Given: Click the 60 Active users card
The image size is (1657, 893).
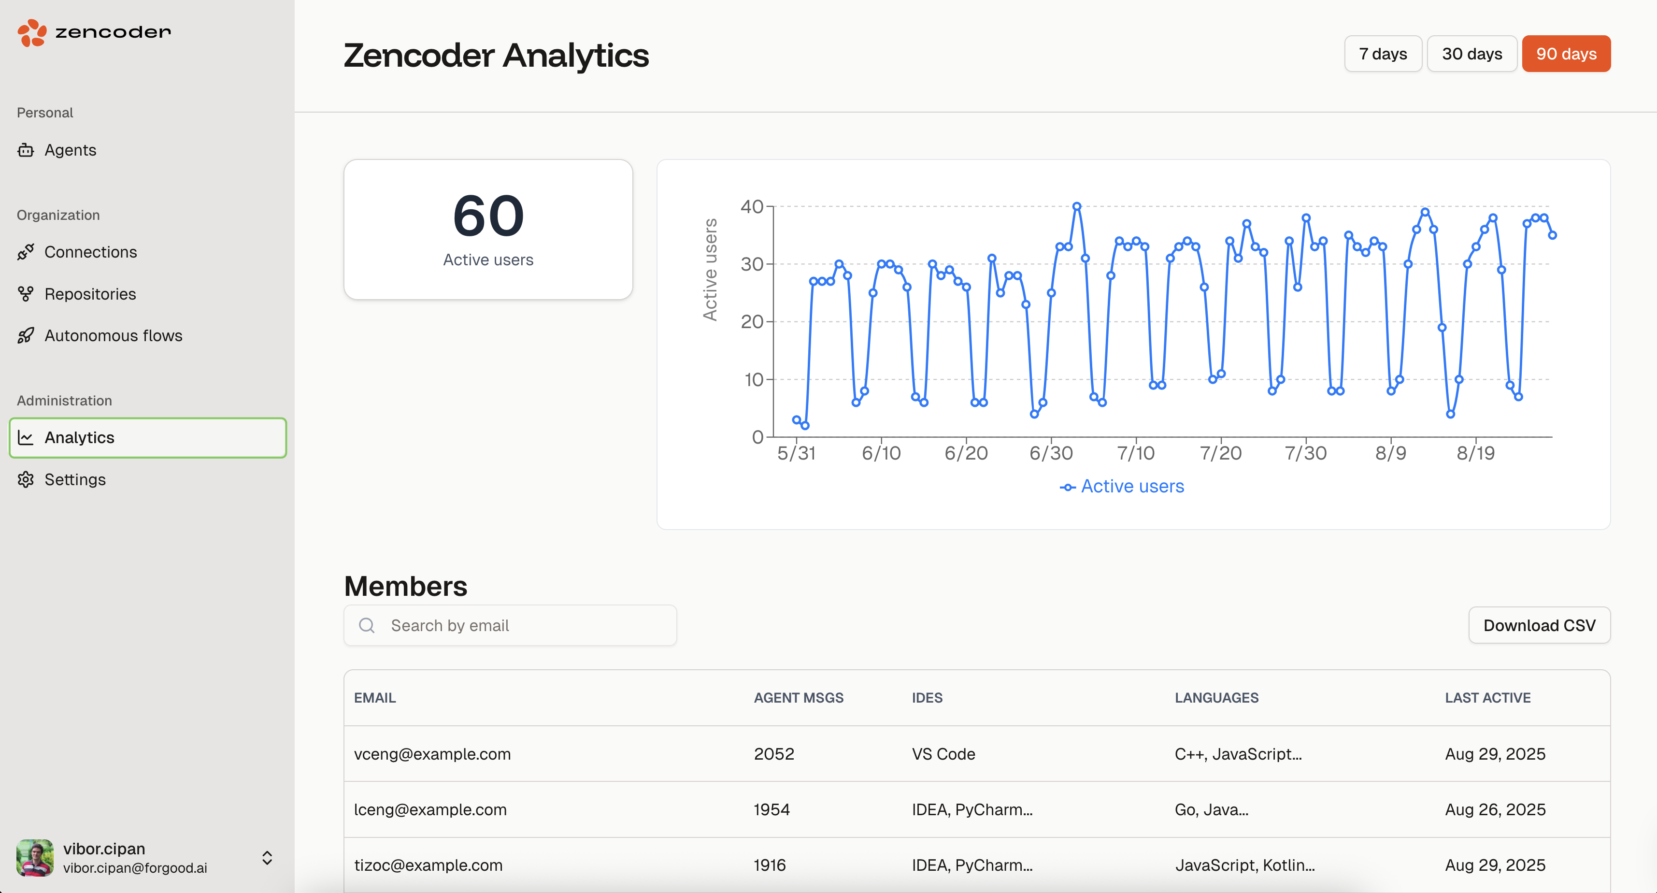Looking at the screenshot, I should (x=488, y=230).
